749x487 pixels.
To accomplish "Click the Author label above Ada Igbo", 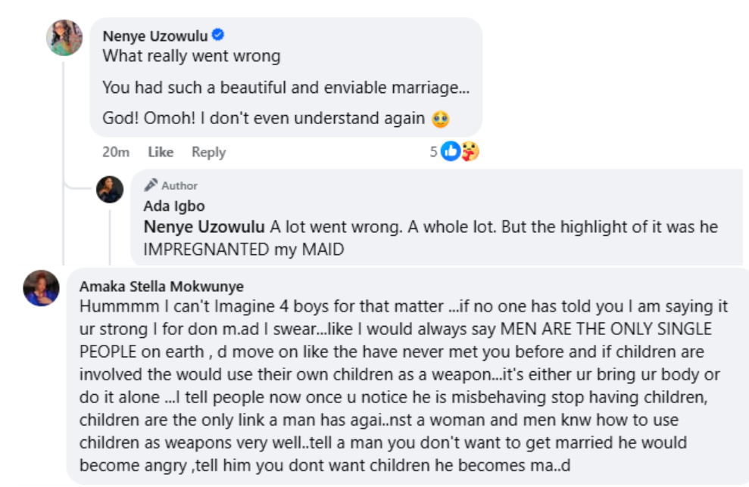I will pos(179,185).
